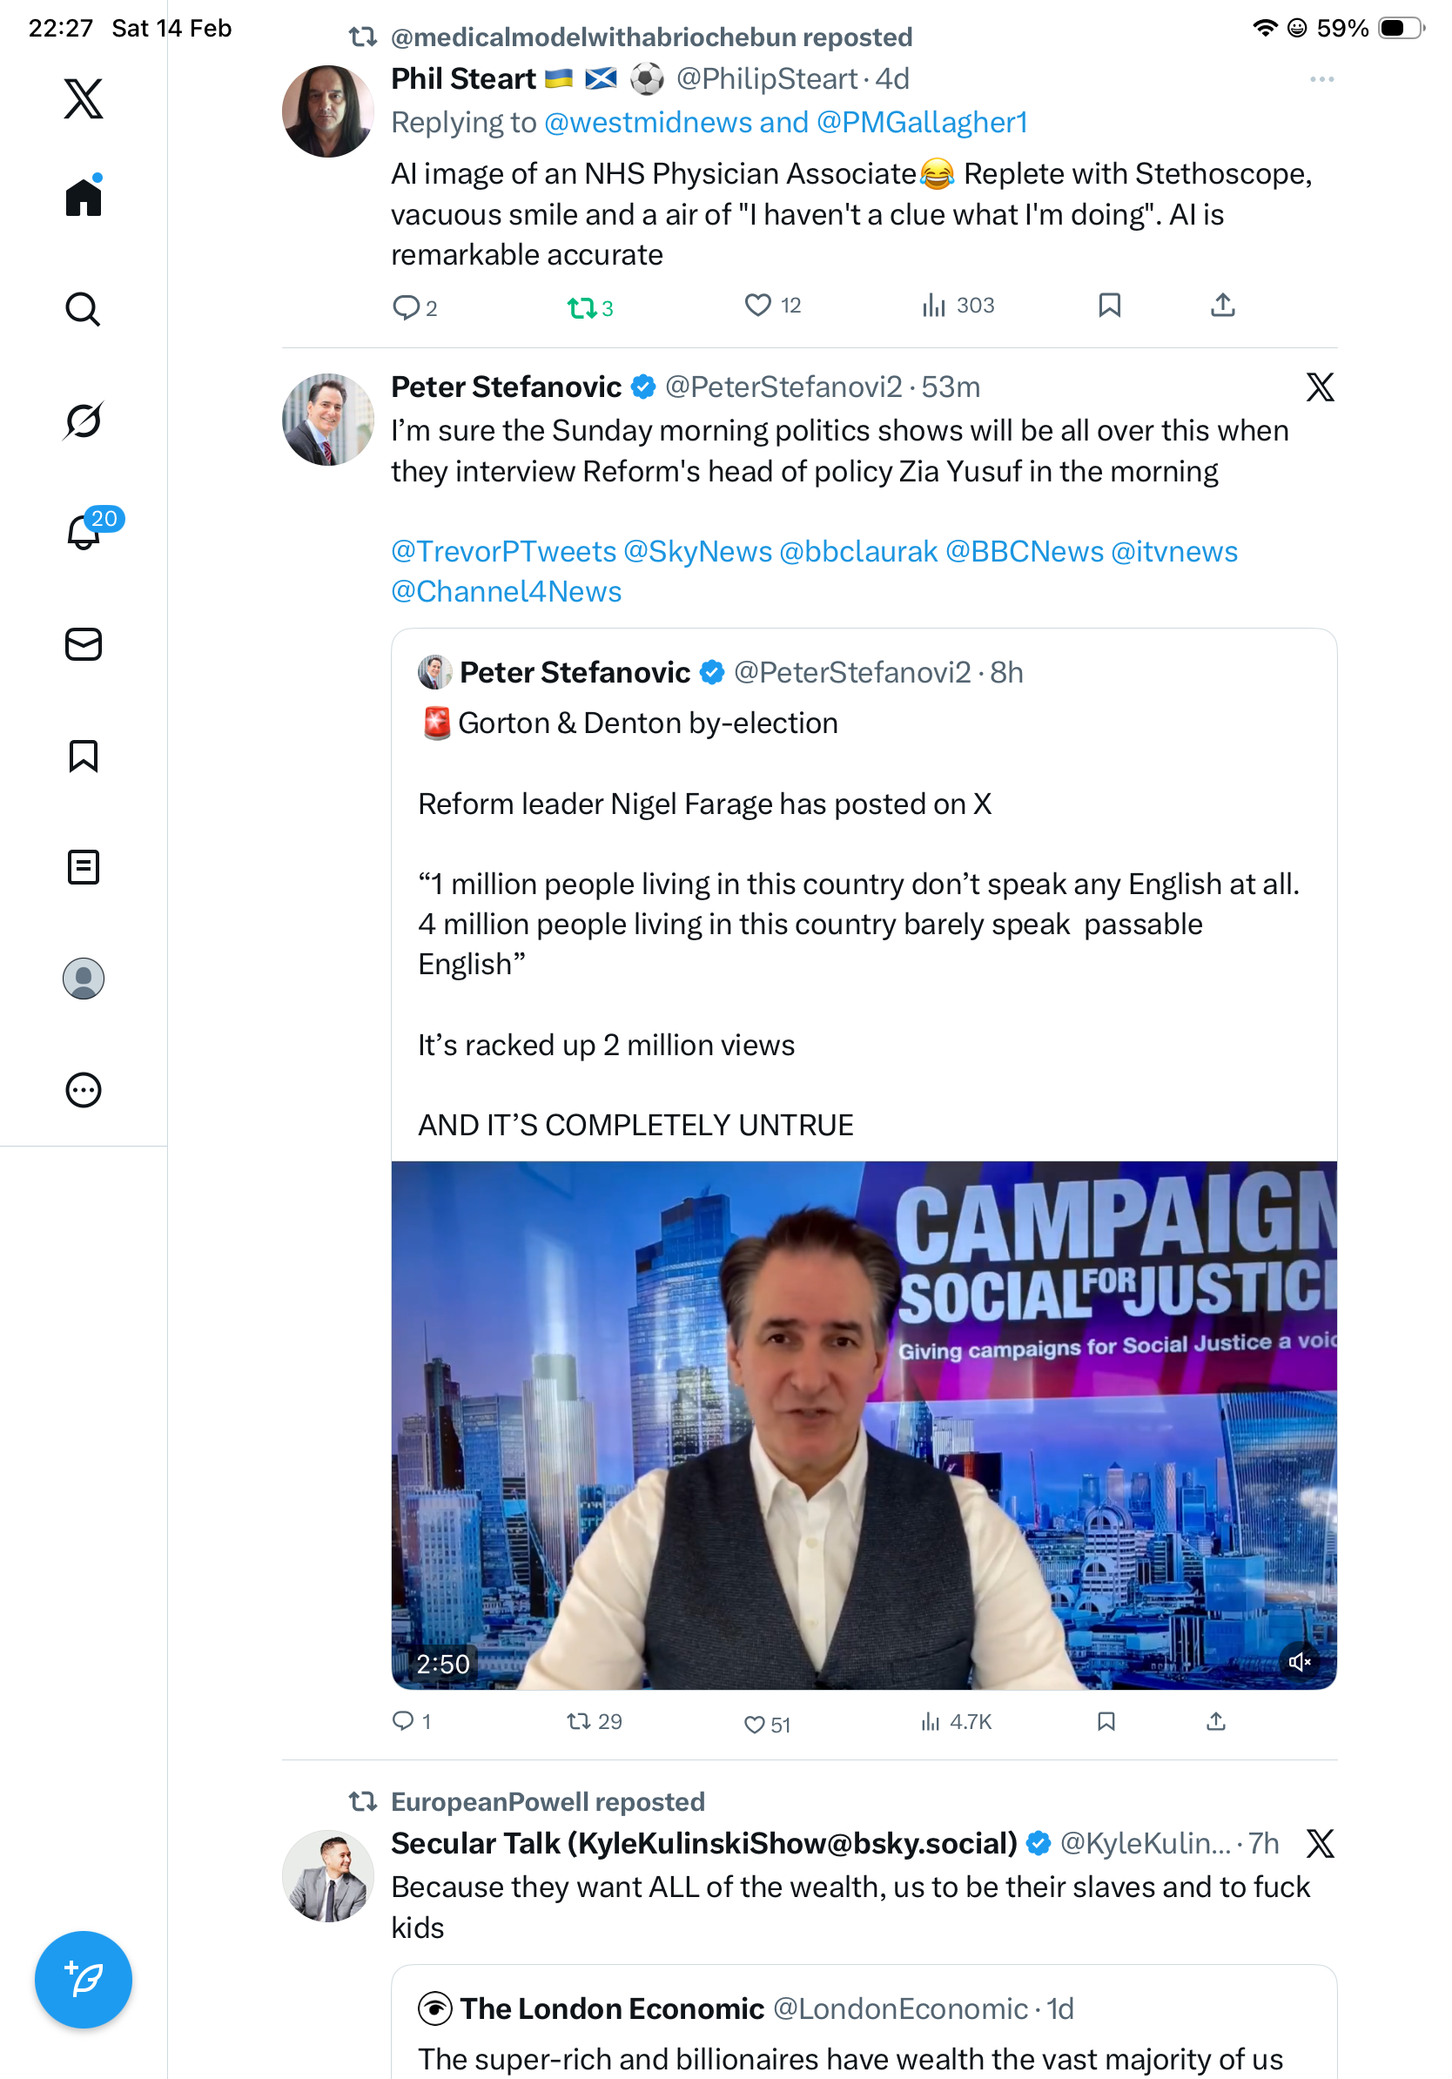Tap the compose new post button
Screen dimensions: 1452x2079
tap(84, 1980)
